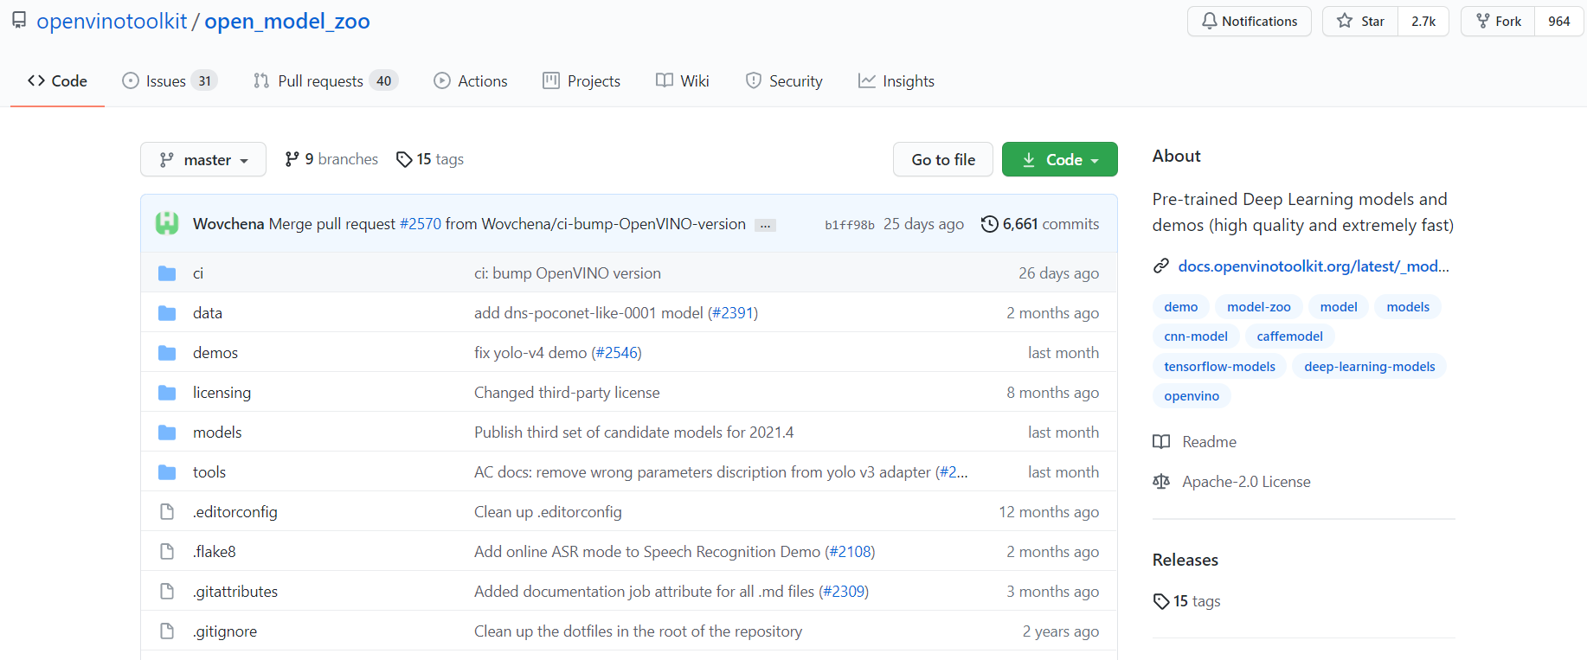The height and width of the screenshot is (660, 1587).
Task: View the 9 branches list
Action: coord(332,159)
